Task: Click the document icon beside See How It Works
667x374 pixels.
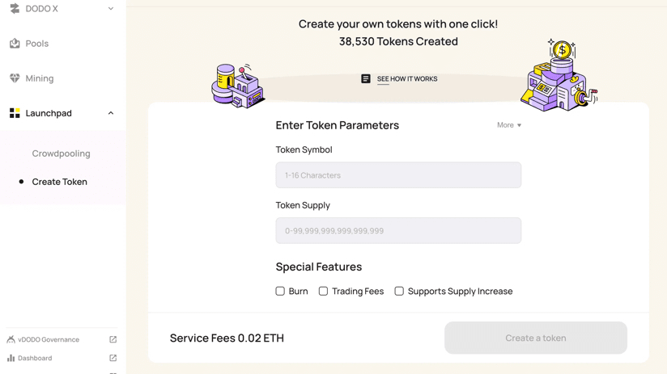Action: point(366,78)
